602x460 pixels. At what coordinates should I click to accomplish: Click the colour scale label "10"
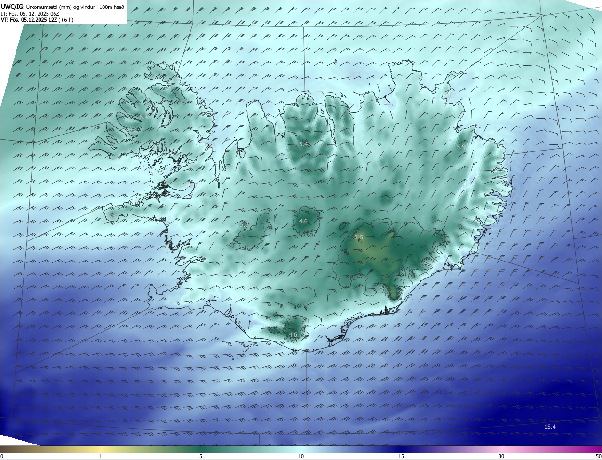[x=301, y=456]
